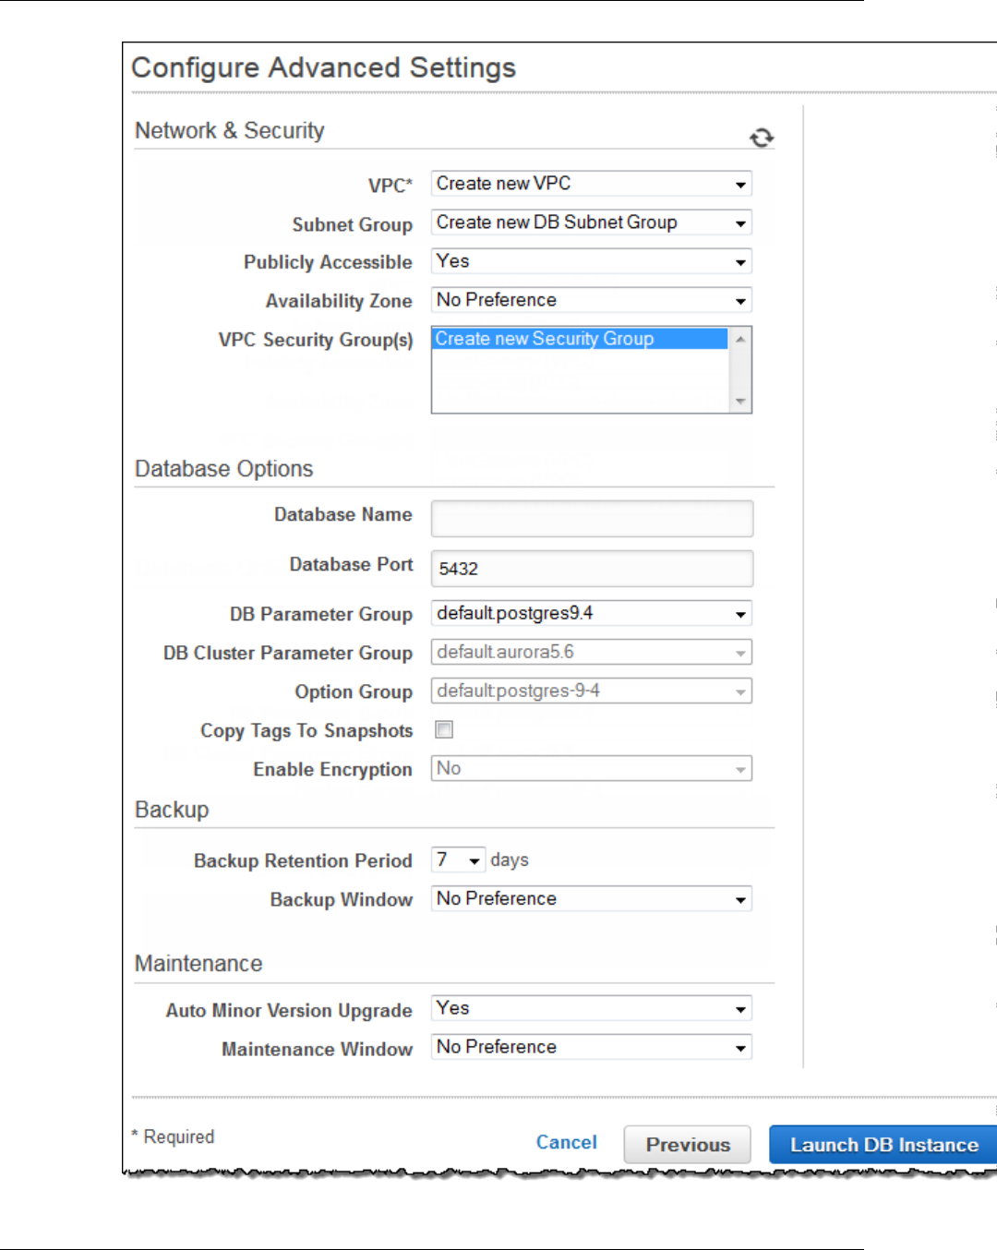
Task: Open the Auto Minor Version Upgrade dropdown
Action: pyautogui.click(x=591, y=1008)
